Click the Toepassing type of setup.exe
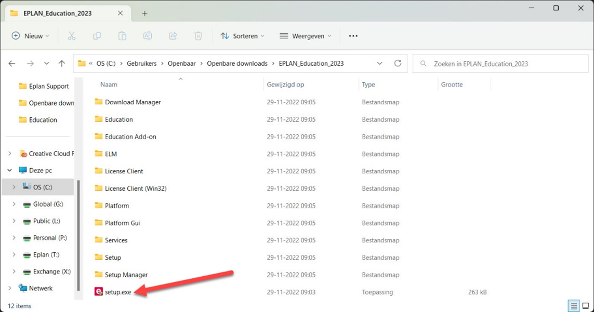The height and width of the screenshot is (312, 594). [x=377, y=292]
